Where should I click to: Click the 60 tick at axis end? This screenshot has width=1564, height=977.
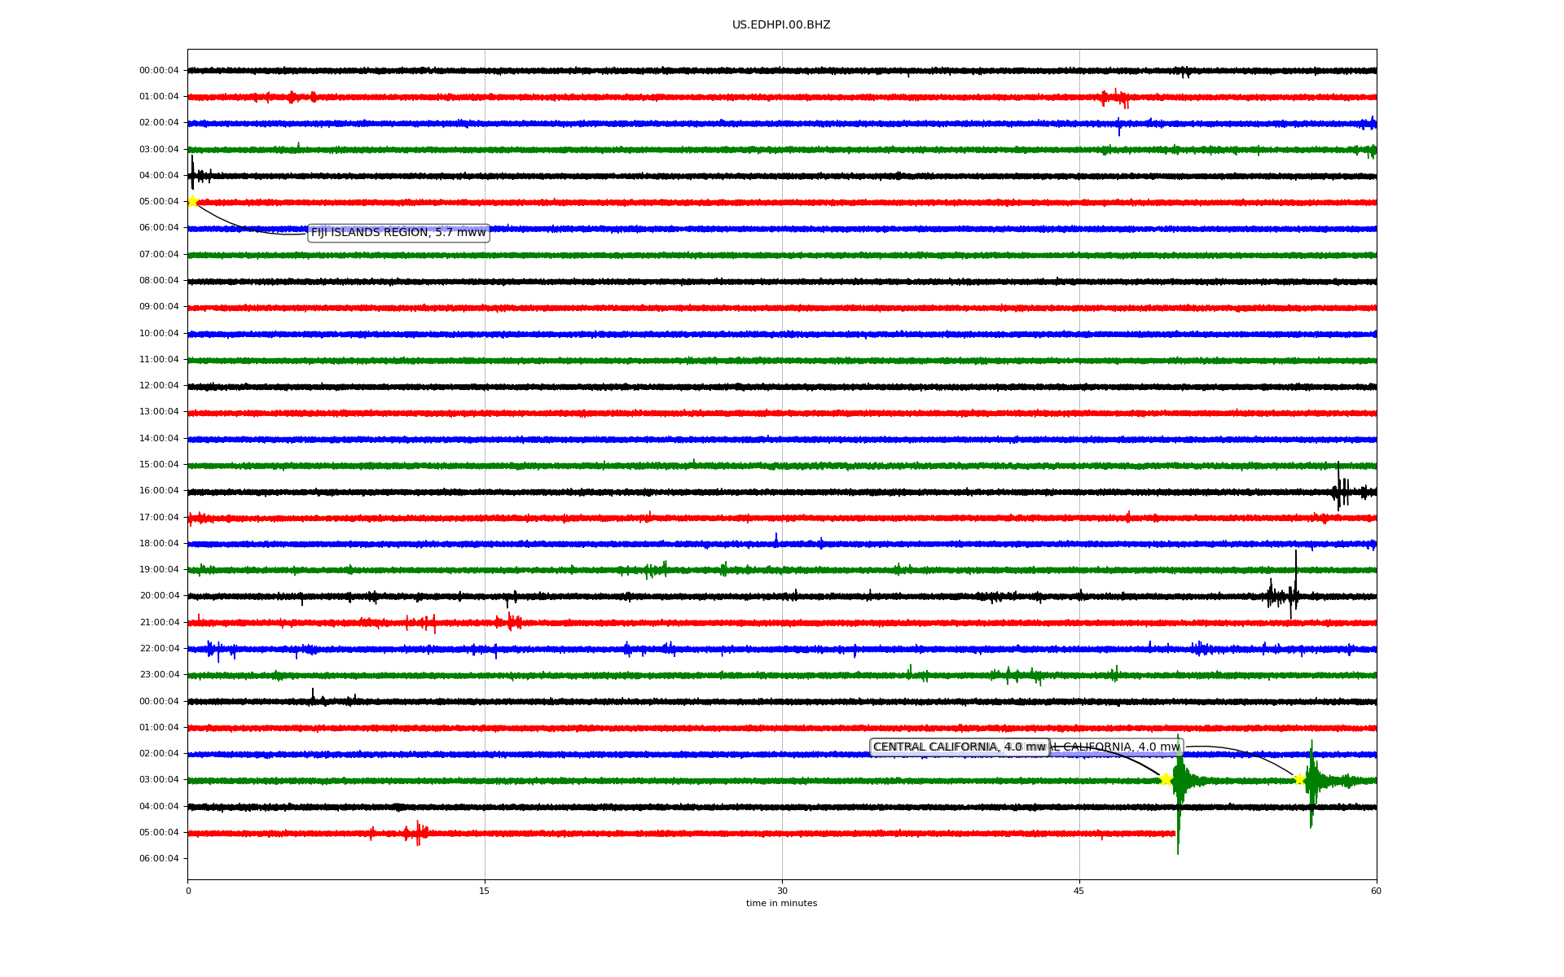point(1376,891)
